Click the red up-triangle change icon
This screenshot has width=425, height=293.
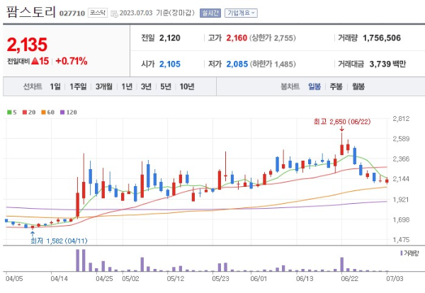pyautogui.click(x=35, y=61)
